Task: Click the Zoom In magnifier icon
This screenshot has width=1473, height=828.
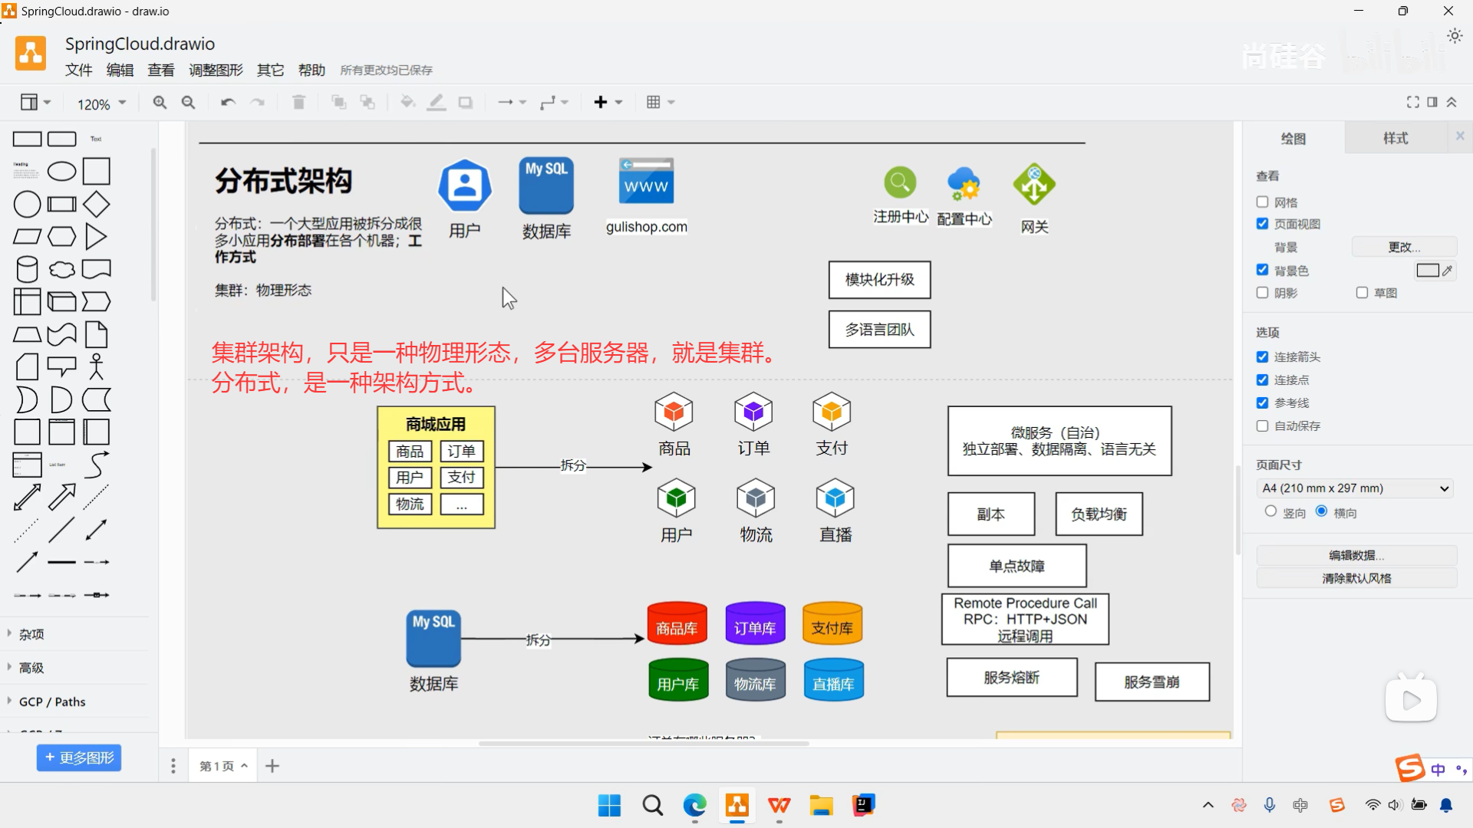Action: [159, 101]
